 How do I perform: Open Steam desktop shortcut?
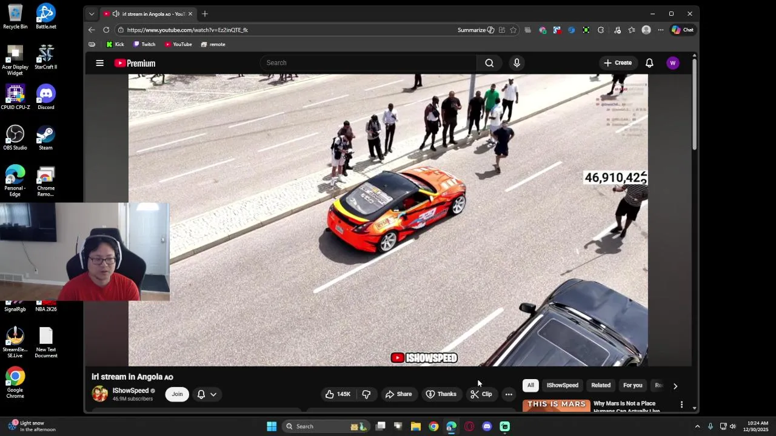tap(45, 137)
